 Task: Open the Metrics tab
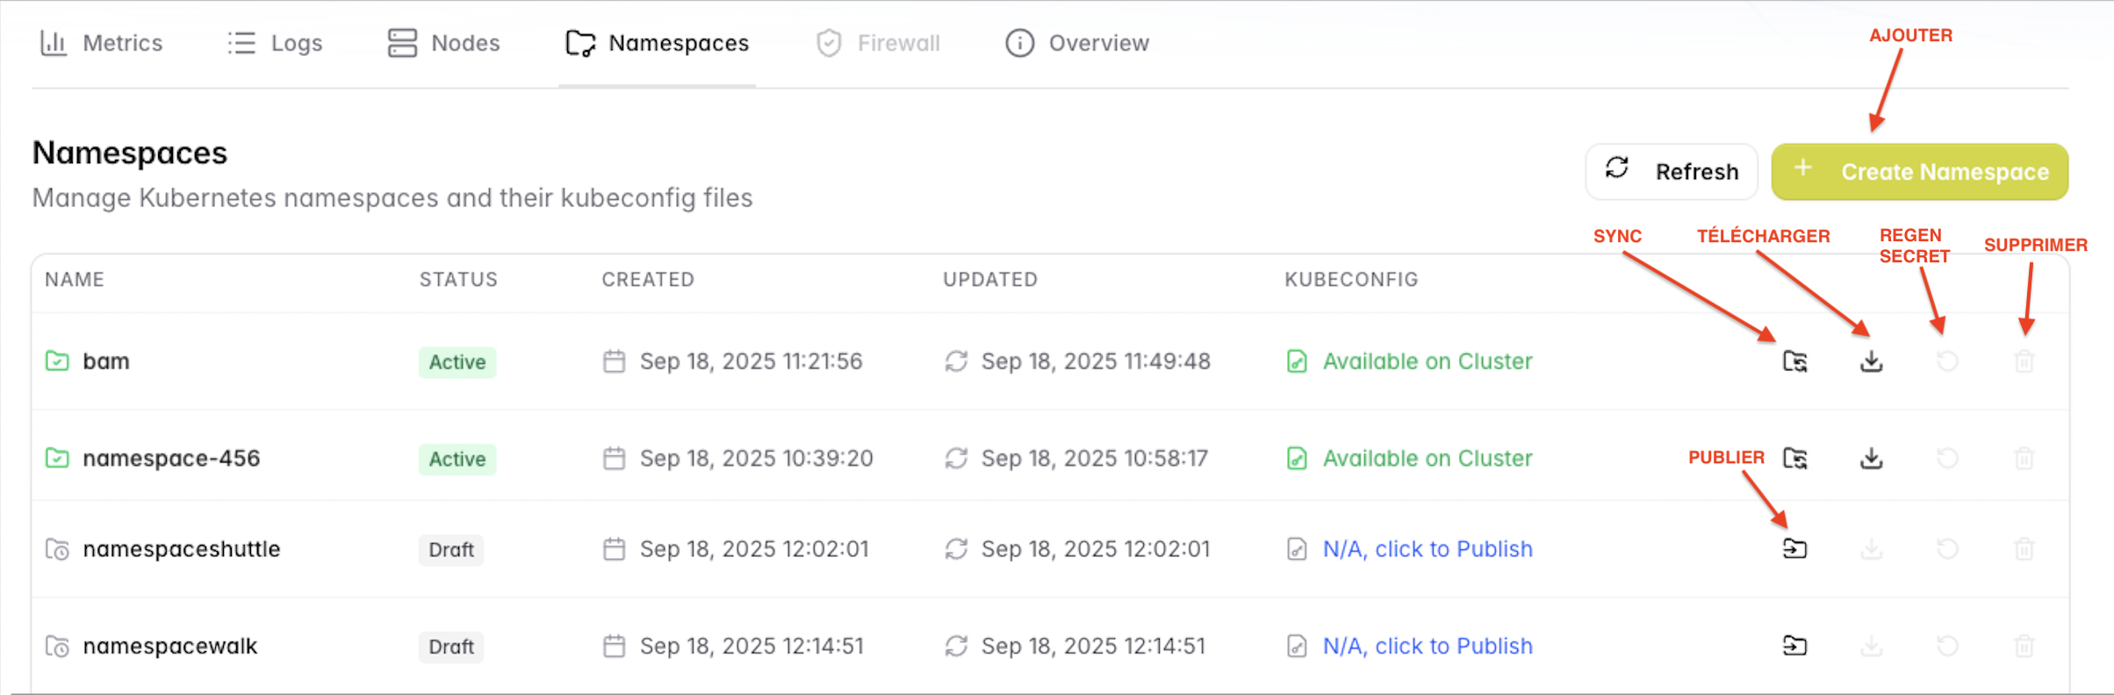tap(101, 43)
